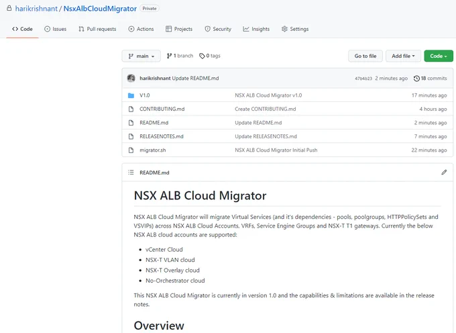Screen dimensions: 456x333
Task: Click '22 minutes ago' timestamp
Action: [x=429, y=150]
